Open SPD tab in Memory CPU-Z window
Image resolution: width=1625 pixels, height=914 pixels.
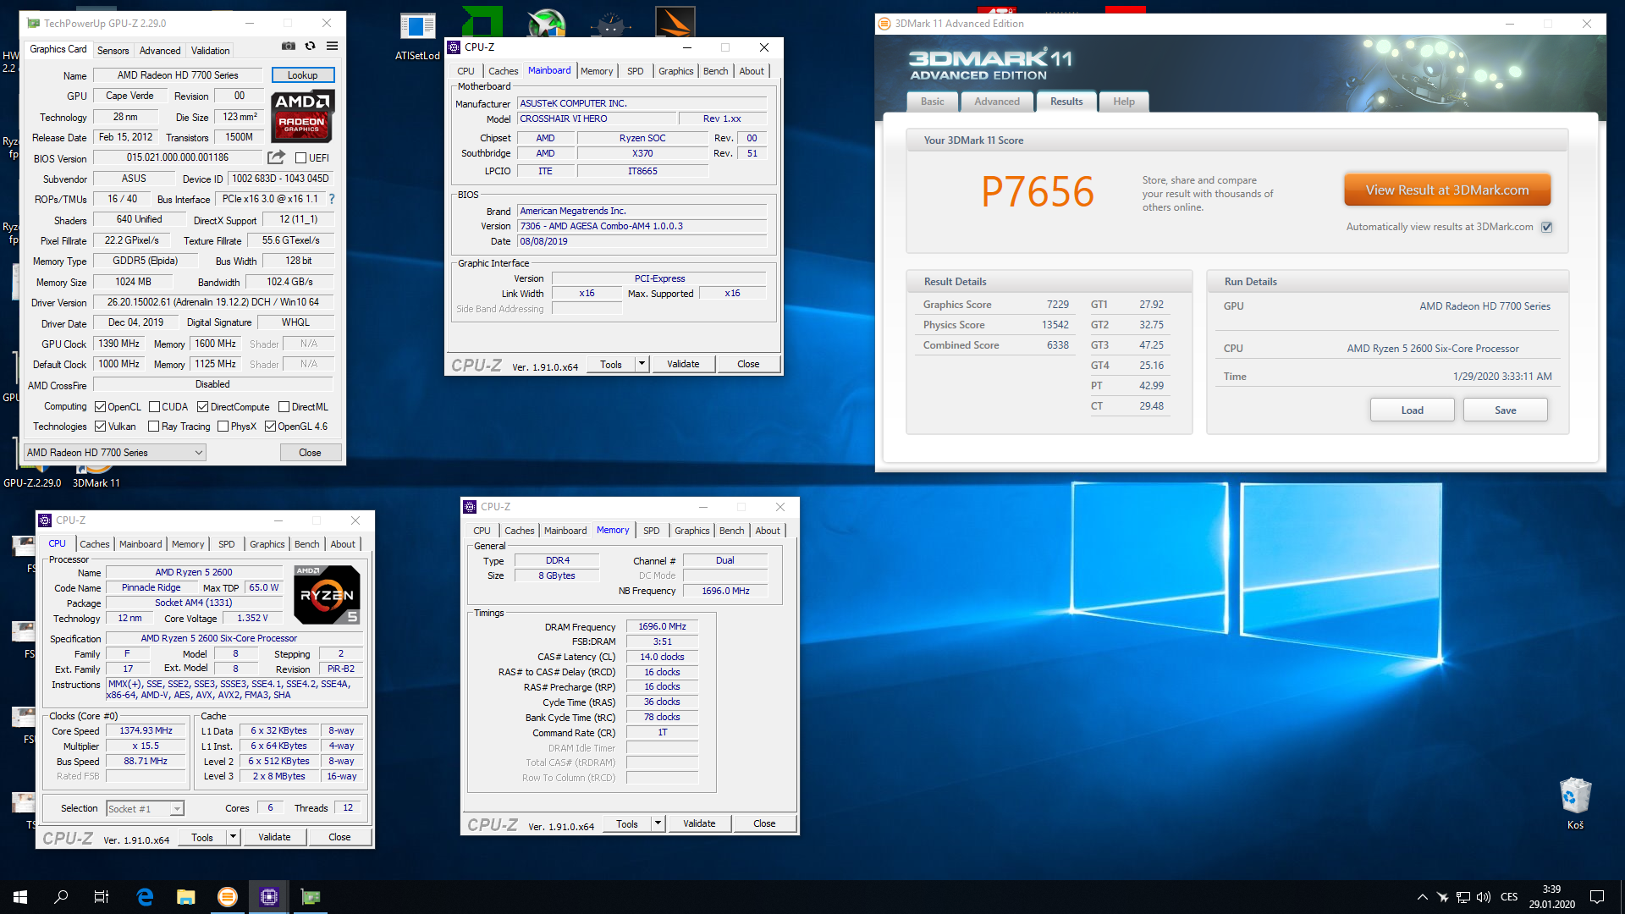pos(651,531)
